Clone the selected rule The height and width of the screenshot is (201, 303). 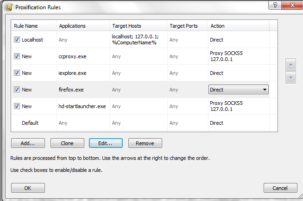pos(67,143)
